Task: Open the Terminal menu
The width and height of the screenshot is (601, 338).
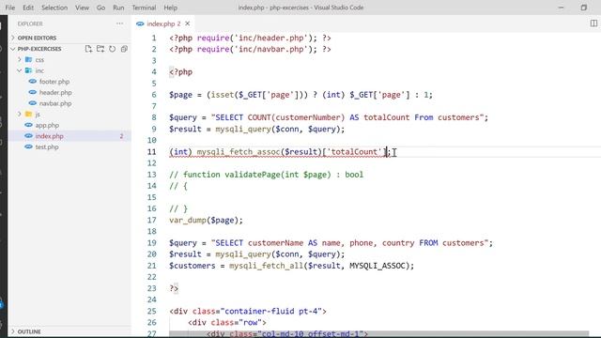Action: [144, 8]
